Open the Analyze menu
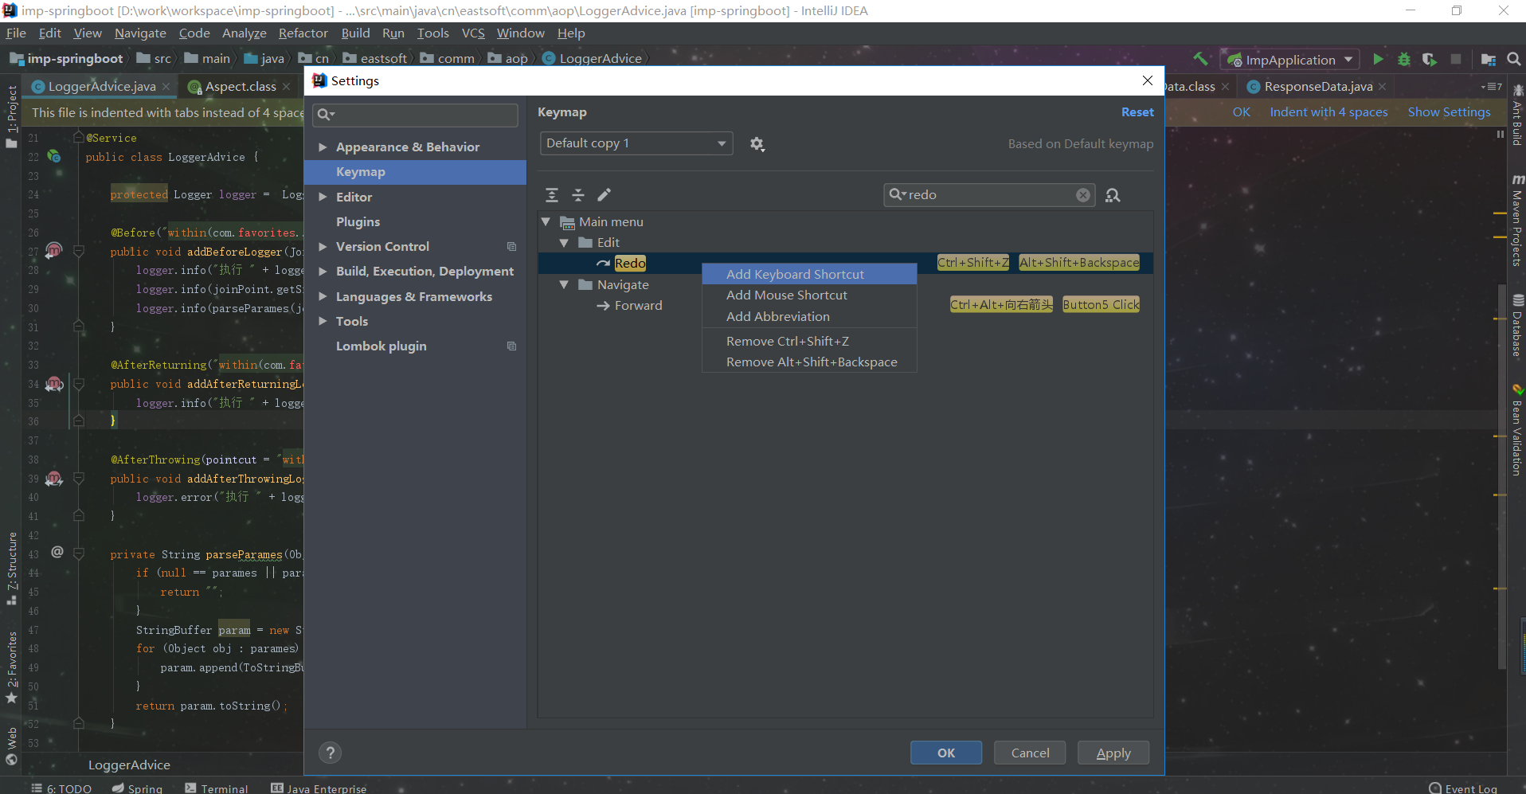The image size is (1526, 794). (x=244, y=33)
